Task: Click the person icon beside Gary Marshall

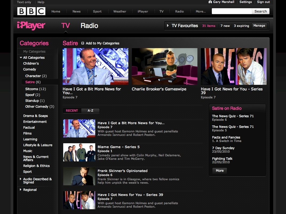Action: [210, 2]
